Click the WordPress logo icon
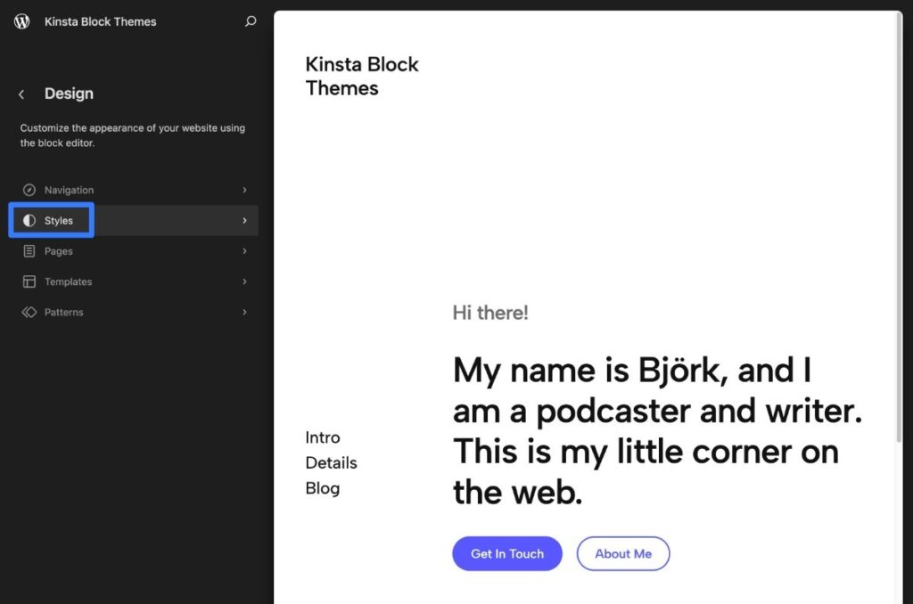913x604 pixels. click(22, 21)
